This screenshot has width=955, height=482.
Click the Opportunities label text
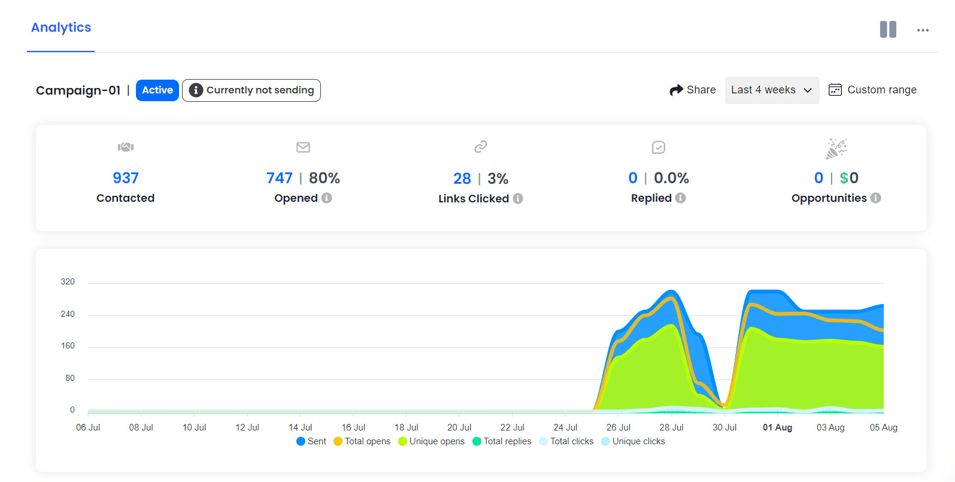(x=829, y=198)
